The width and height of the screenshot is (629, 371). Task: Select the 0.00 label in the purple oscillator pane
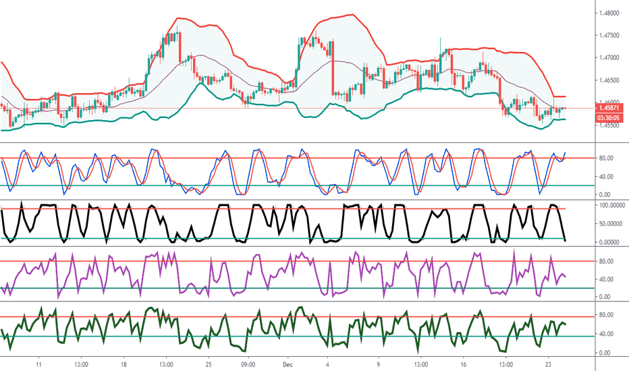coord(605,297)
